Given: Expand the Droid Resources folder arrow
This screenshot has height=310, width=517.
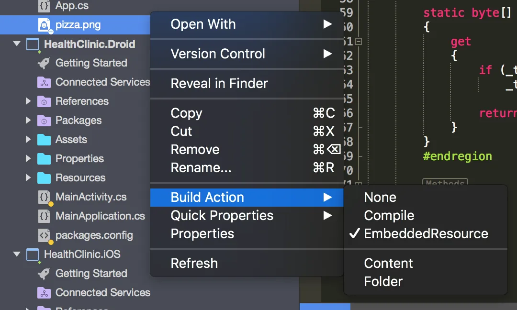Looking at the screenshot, I should click(28, 178).
